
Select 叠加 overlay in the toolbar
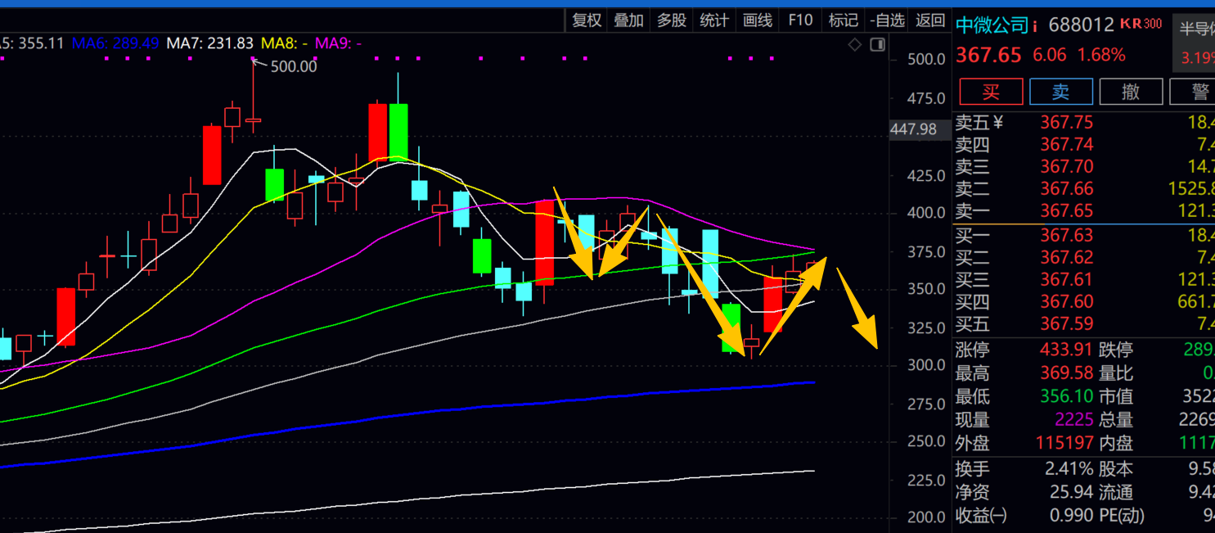coord(629,20)
